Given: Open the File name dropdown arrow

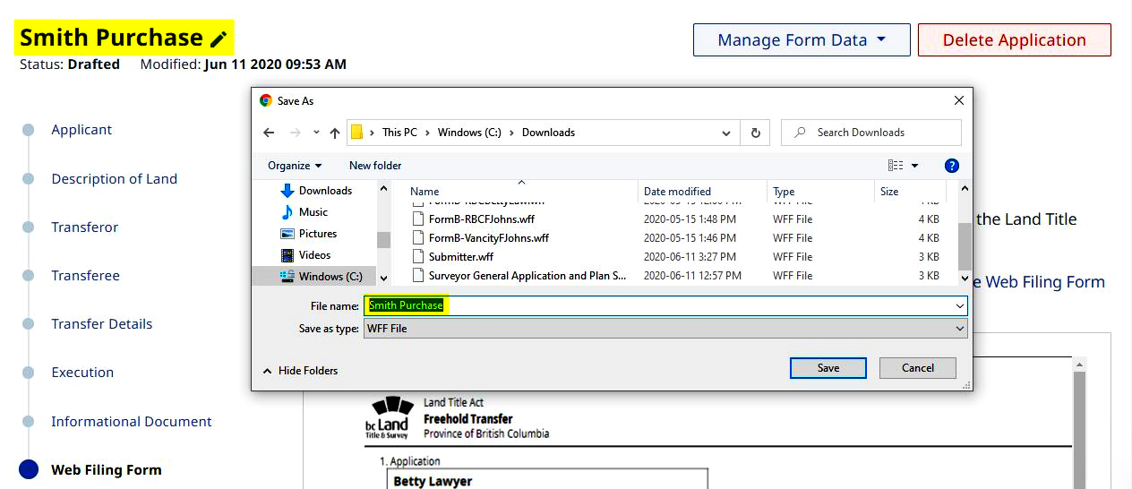Looking at the screenshot, I should (x=960, y=305).
